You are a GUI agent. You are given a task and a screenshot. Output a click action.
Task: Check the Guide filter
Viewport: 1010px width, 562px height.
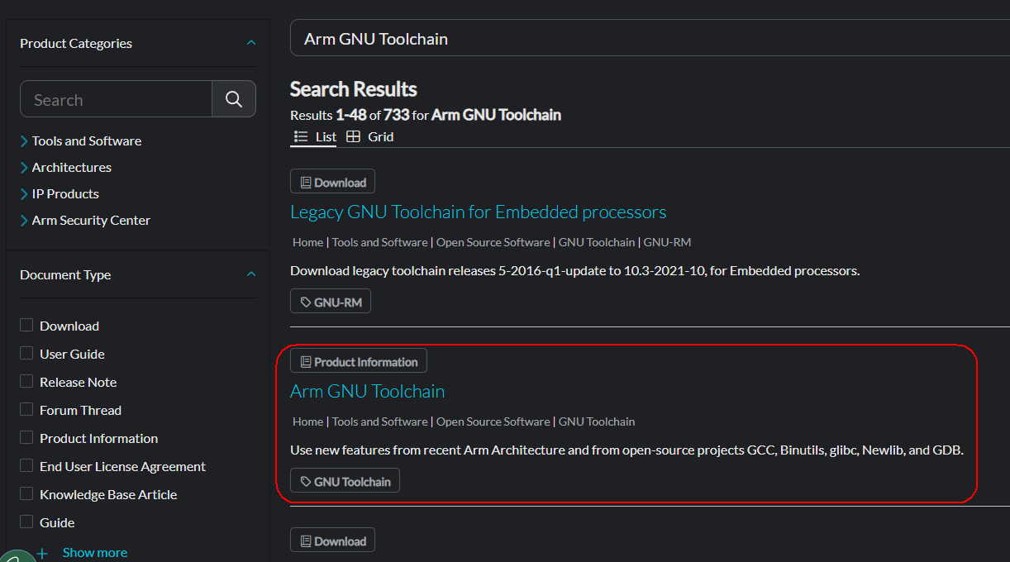point(26,522)
